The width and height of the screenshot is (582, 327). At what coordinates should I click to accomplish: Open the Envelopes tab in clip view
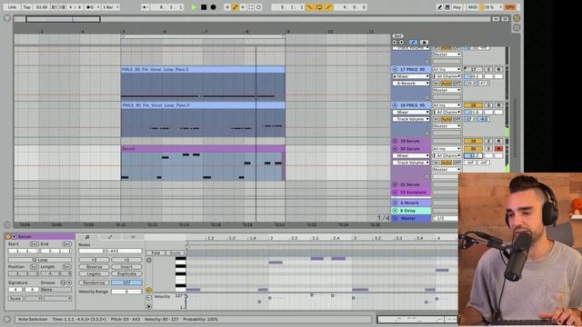coord(110,237)
